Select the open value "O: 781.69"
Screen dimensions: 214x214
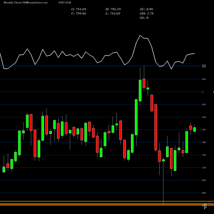[x=79, y=9]
